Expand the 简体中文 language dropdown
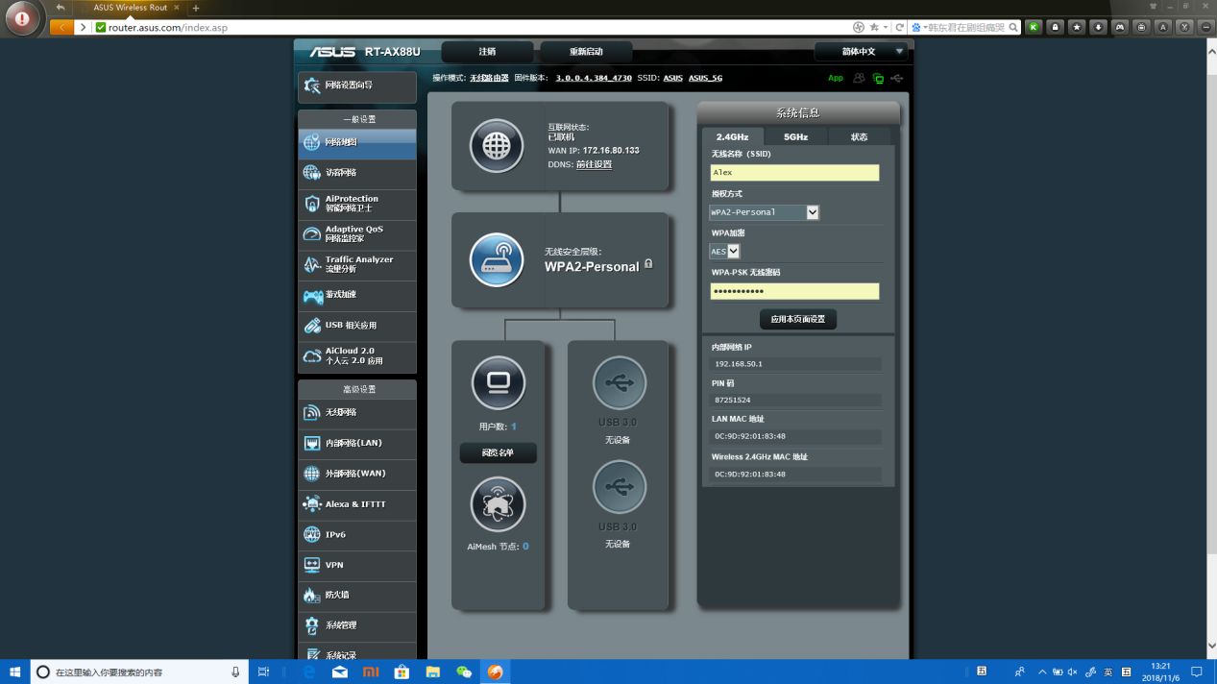The width and height of the screenshot is (1217, 684). 860,52
